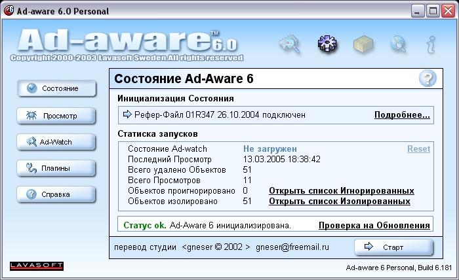Open the Состояние section

pyautogui.click(x=56, y=88)
